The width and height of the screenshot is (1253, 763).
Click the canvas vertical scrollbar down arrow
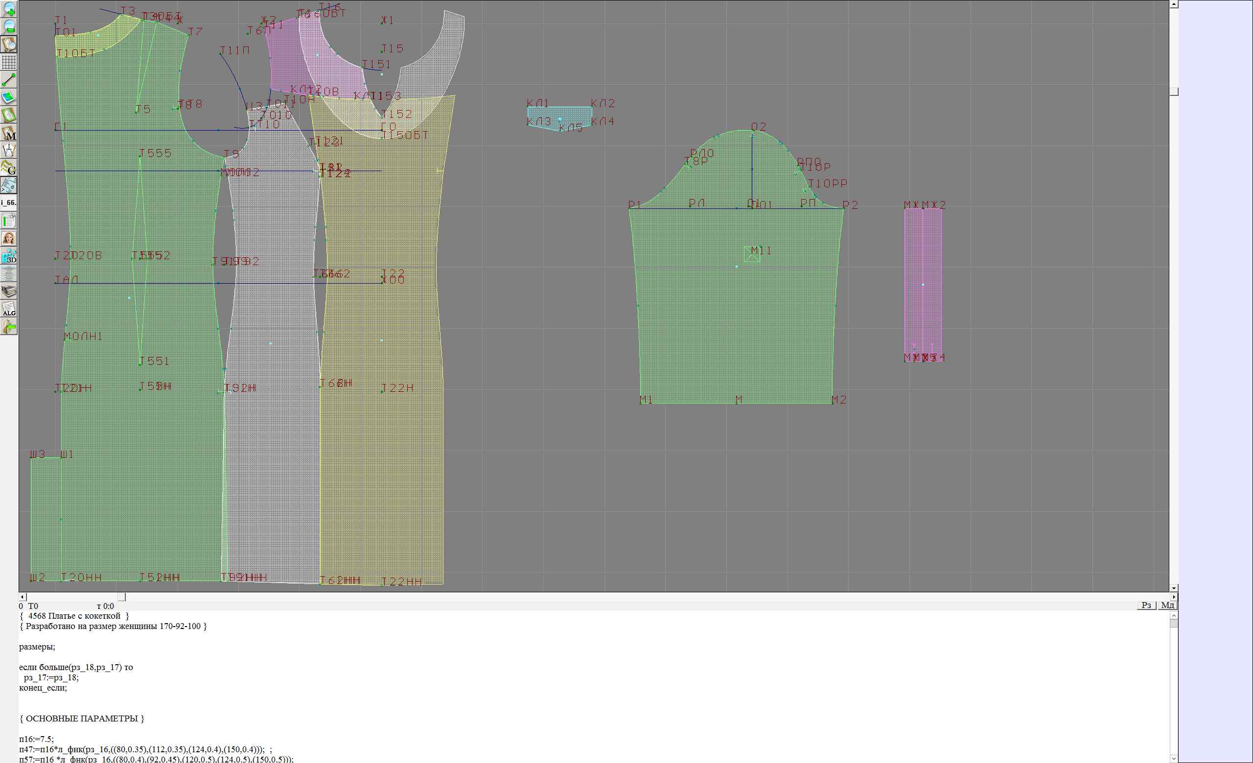[1174, 588]
